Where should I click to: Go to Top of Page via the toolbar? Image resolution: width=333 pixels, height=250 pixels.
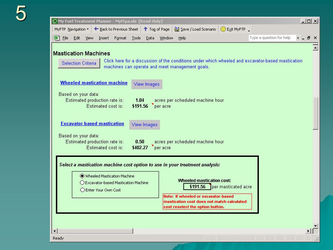156,29
